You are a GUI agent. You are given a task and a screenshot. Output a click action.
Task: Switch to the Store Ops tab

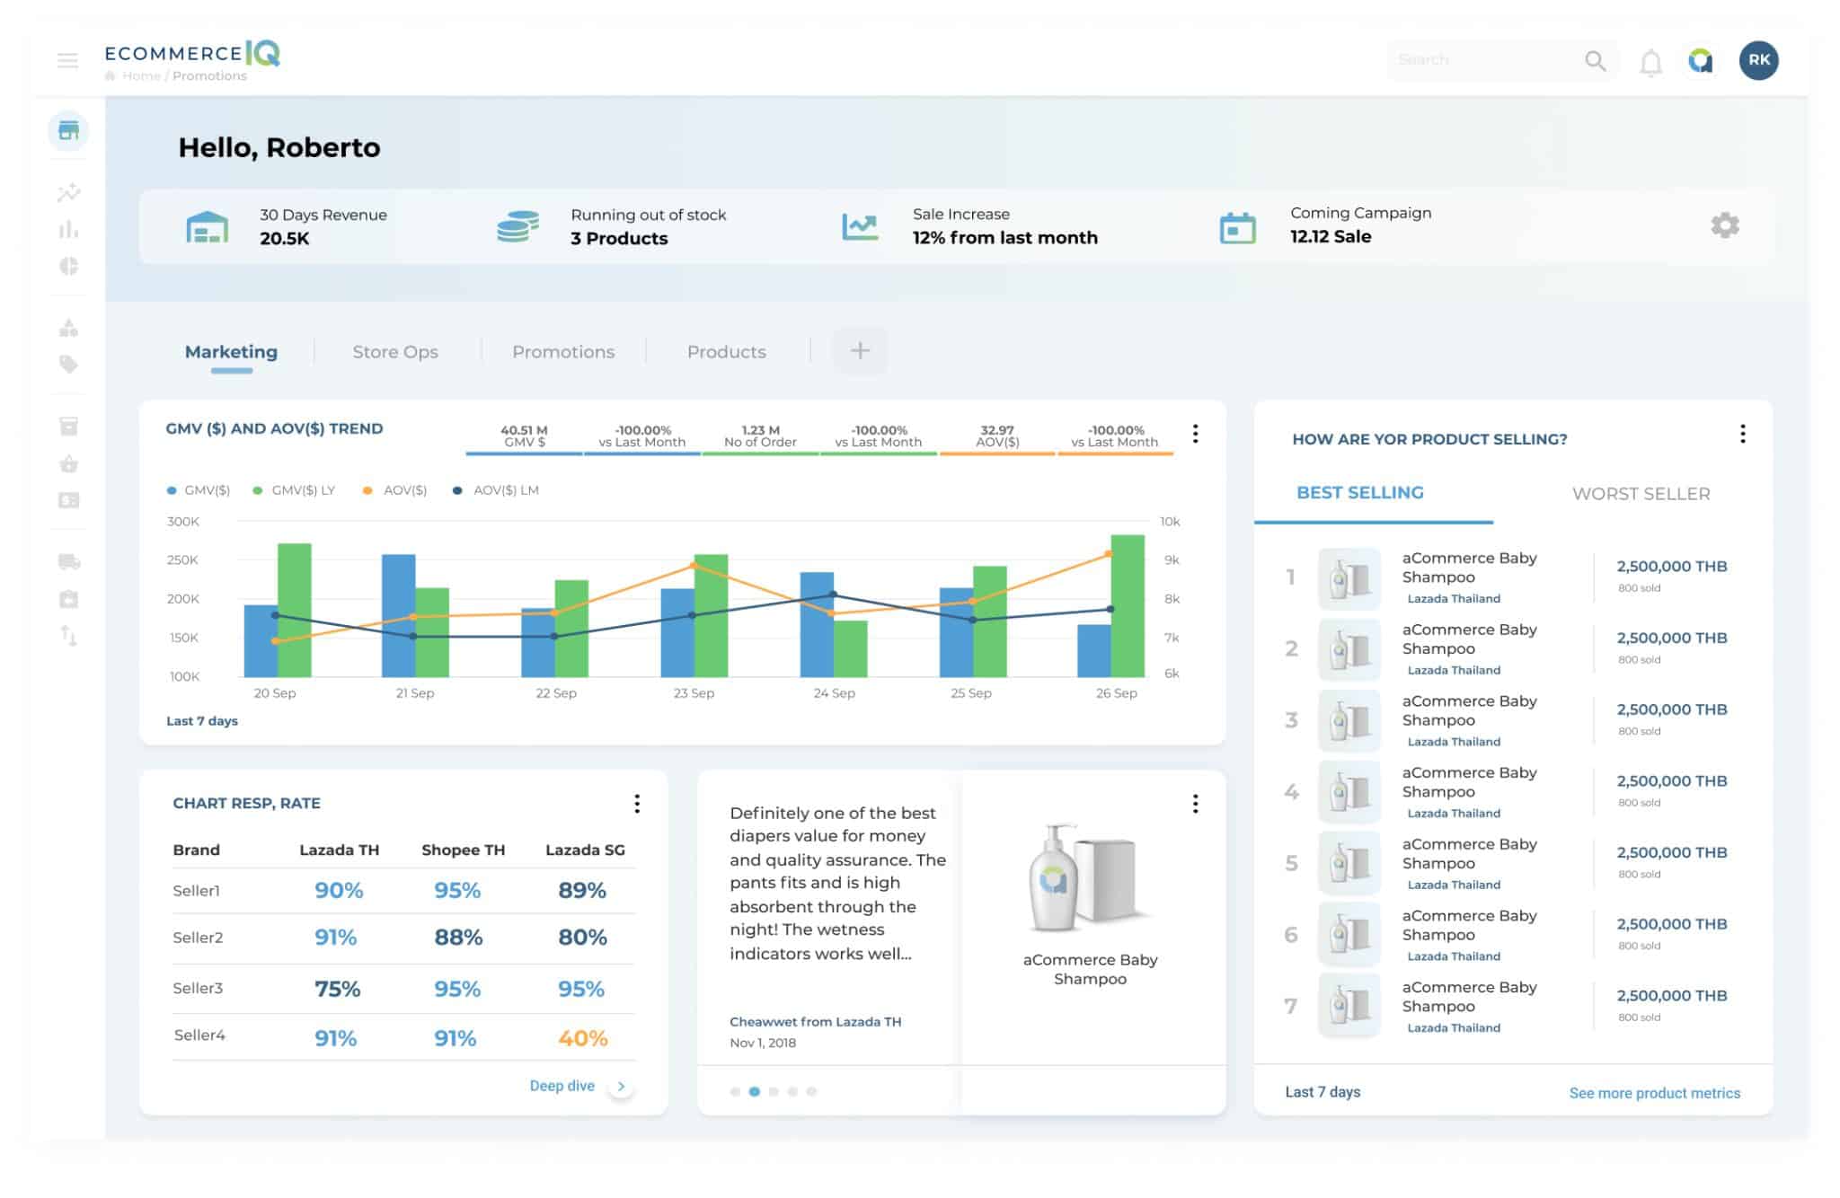point(395,352)
